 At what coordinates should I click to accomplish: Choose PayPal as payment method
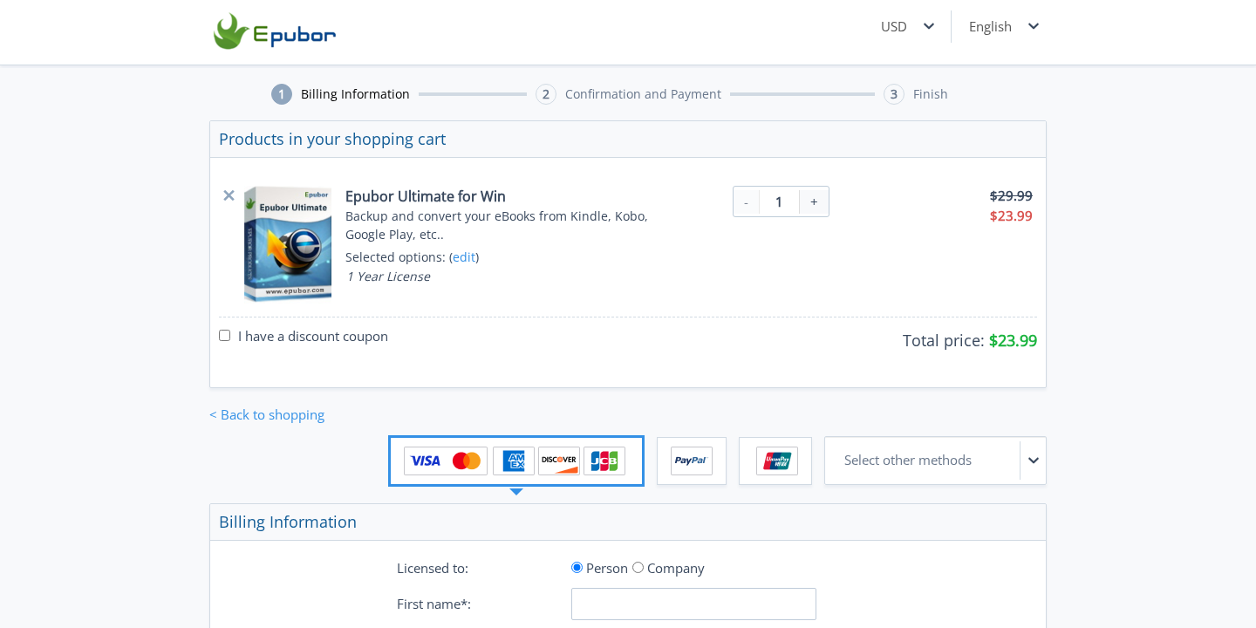click(x=691, y=461)
